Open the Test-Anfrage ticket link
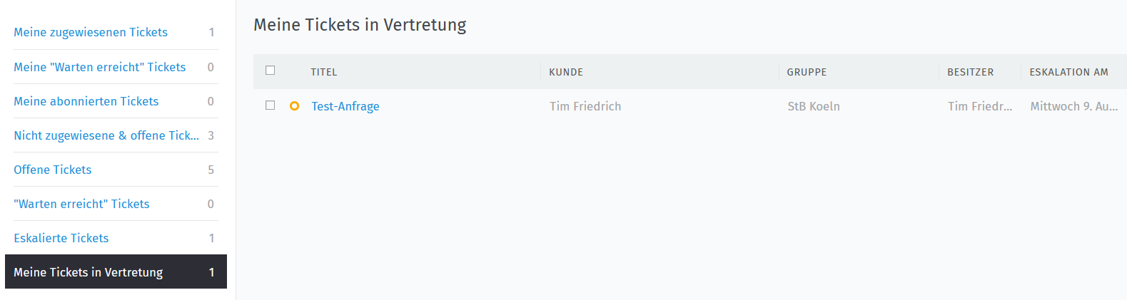The image size is (1127, 300). [x=345, y=106]
